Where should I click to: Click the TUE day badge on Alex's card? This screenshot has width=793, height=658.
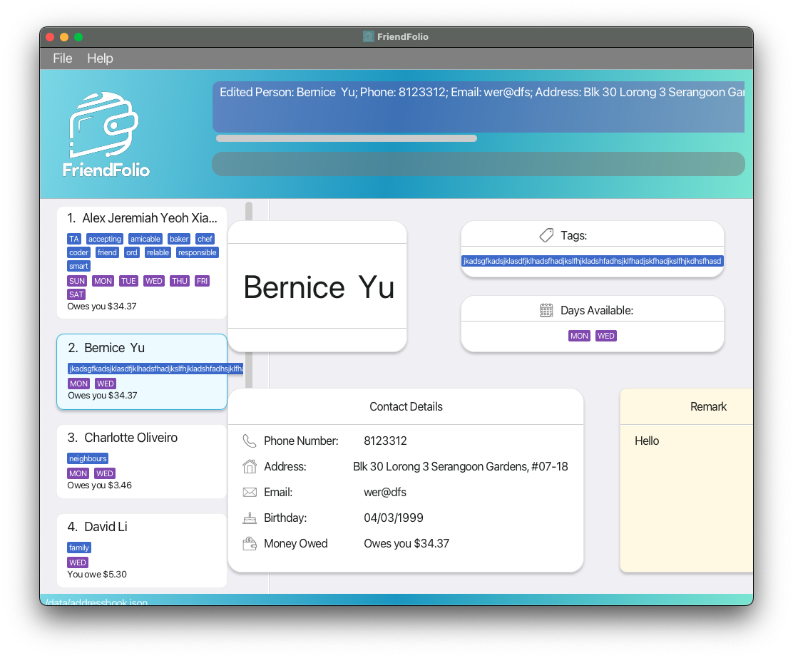pos(128,281)
